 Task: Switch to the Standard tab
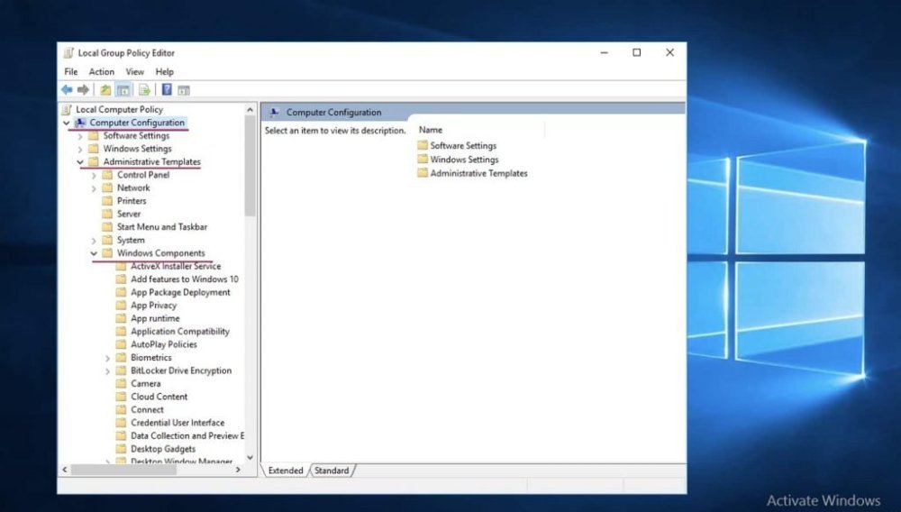[x=332, y=471]
